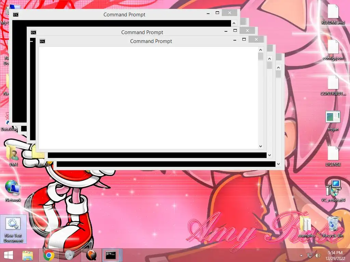
Task: Open the speaker app on the taskbar
Action: click(x=70, y=255)
